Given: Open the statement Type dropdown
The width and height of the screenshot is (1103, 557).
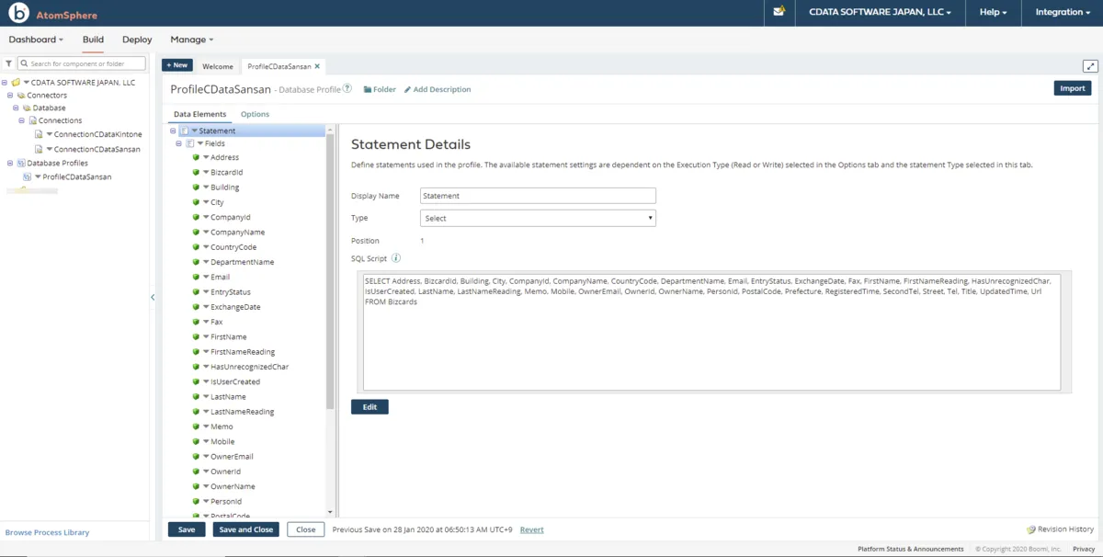Looking at the screenshot, I should [538, 219].
